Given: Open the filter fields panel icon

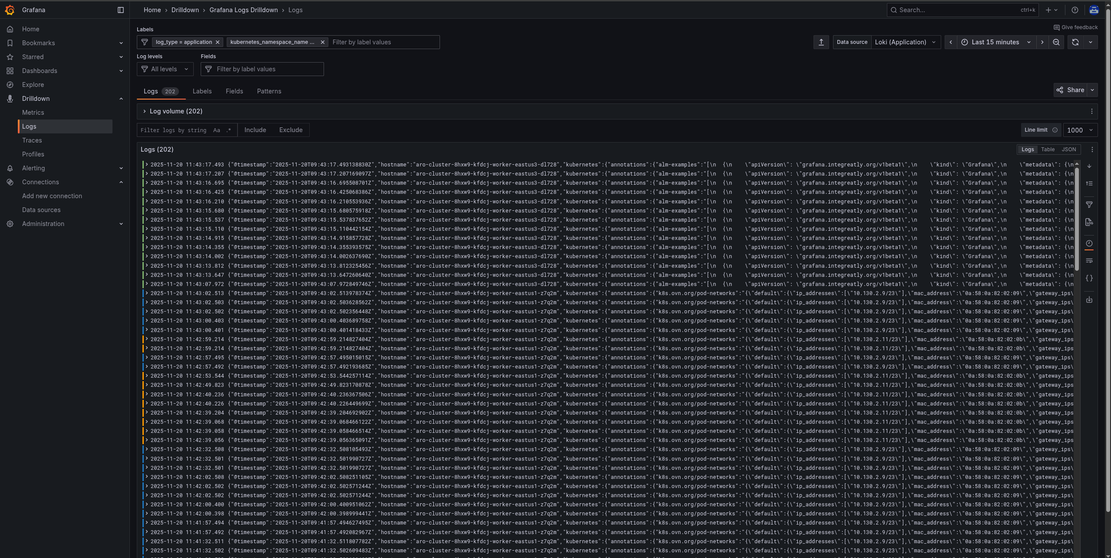Looking at the screenshot, I should pos(1090,205).
